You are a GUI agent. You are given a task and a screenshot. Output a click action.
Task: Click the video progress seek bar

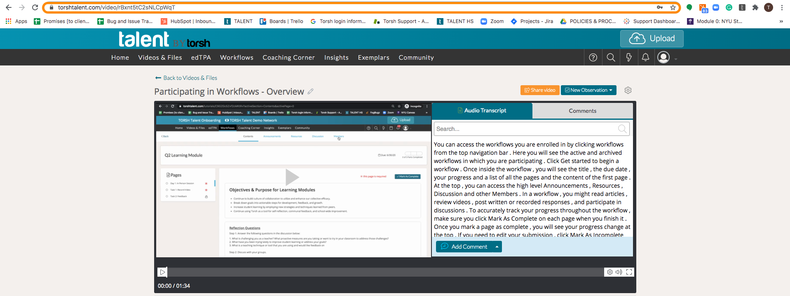[x=385, y=272]
